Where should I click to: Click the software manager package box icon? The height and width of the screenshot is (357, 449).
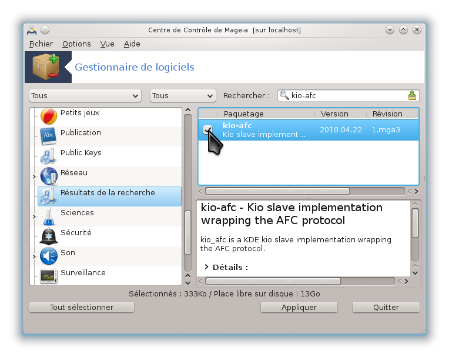point(46,67)
